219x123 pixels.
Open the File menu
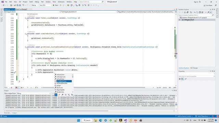tap(6, 2)
